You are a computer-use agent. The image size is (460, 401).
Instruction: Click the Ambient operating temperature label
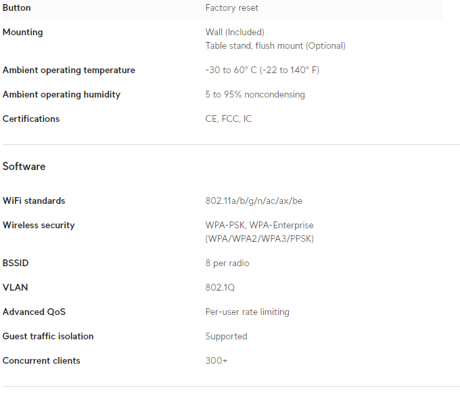point(68,70)
